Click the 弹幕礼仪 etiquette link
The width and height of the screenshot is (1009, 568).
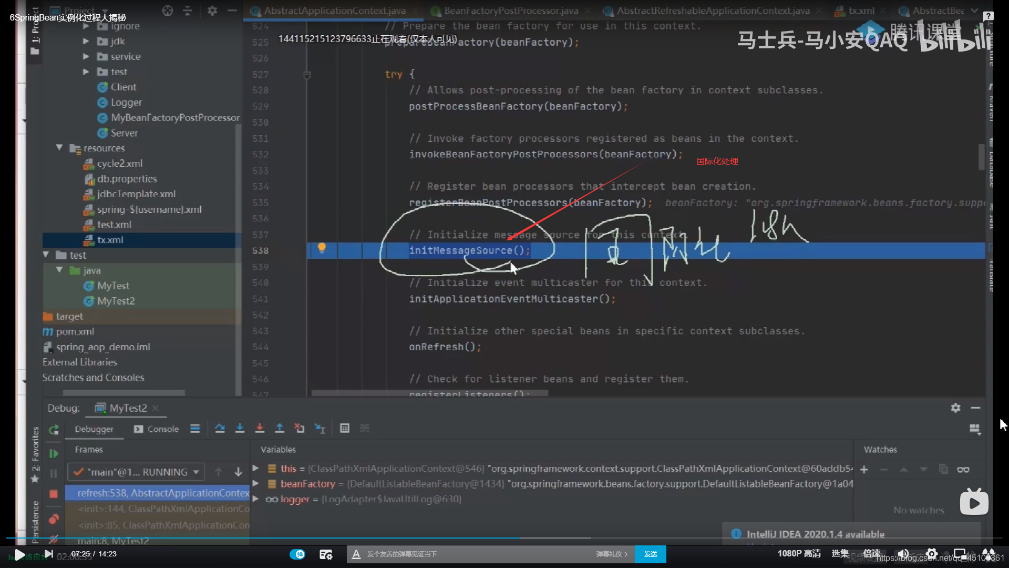[612, 554]
